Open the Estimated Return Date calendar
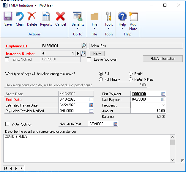Viewport: 186px width, 172px height. 91,105
